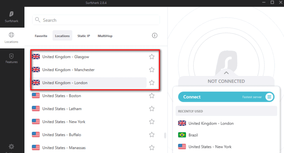Switch to the Favorite tab
This screenshot has height=153, width=284.
[x=41, y=36]
